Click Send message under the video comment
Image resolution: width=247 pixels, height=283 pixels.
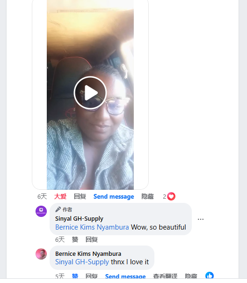(x=114, y=196)
